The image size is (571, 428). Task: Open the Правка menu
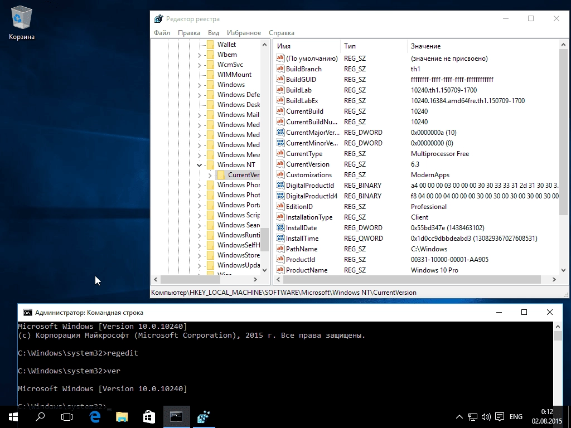[189, 33]
